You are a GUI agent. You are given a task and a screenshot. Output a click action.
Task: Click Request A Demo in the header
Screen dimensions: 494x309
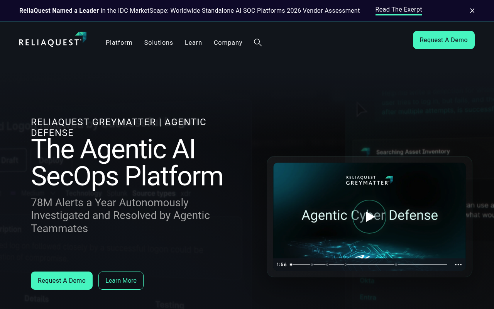pyautogui.click(x=444, y=40)
